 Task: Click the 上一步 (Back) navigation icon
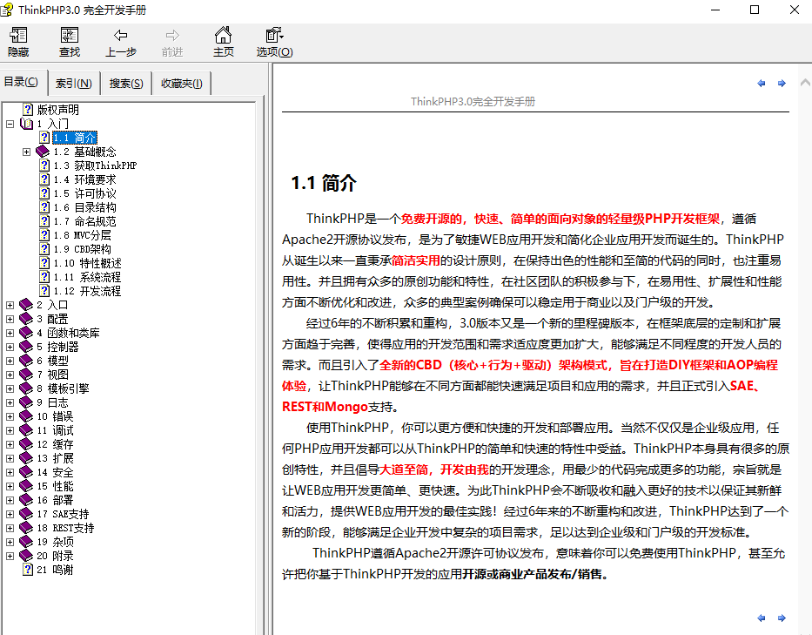click(x=120, y=41)
